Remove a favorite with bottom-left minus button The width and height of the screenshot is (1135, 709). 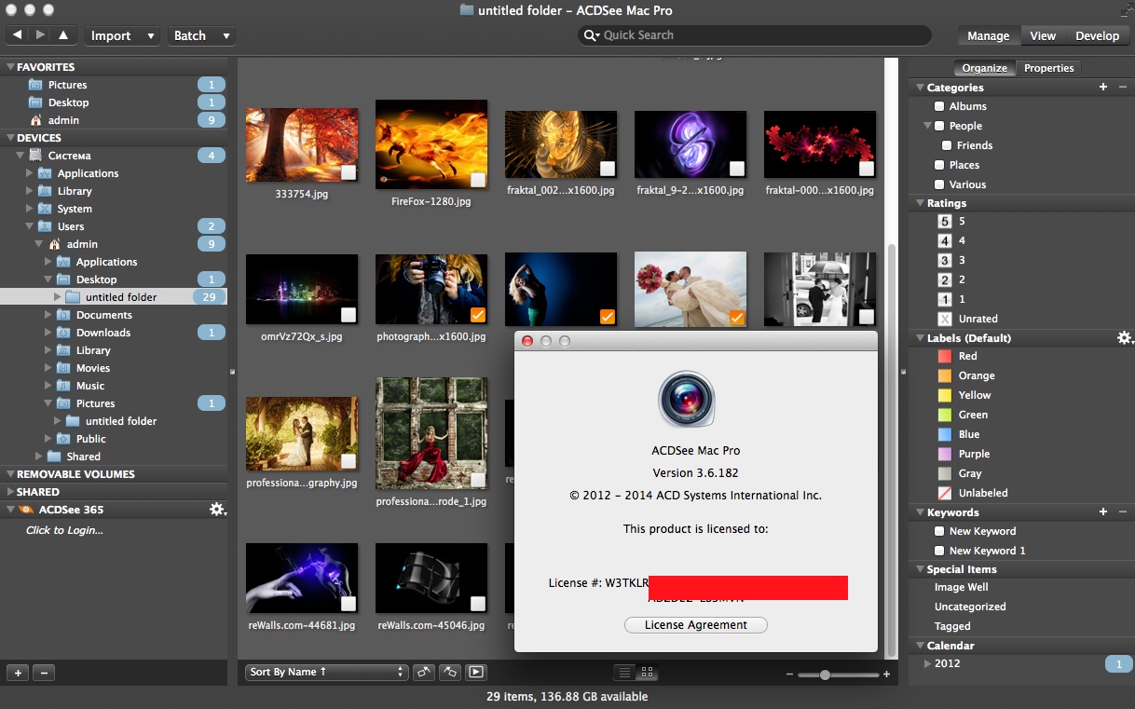pyautogui.click(x=44, y=672)
